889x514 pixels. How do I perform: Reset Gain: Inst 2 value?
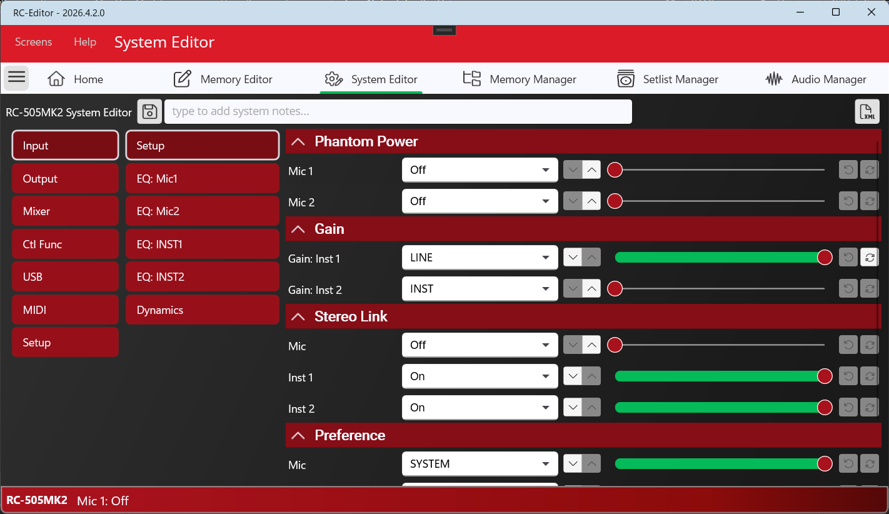pyautogui.click(x=848, y=289)
